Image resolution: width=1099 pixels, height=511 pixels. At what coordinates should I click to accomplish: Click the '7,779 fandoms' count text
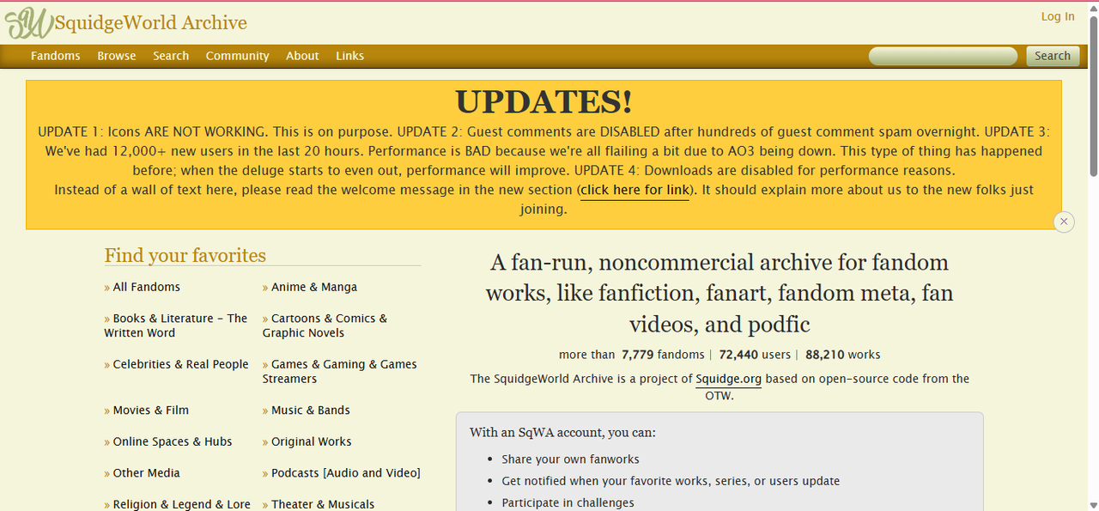[662, 355]
